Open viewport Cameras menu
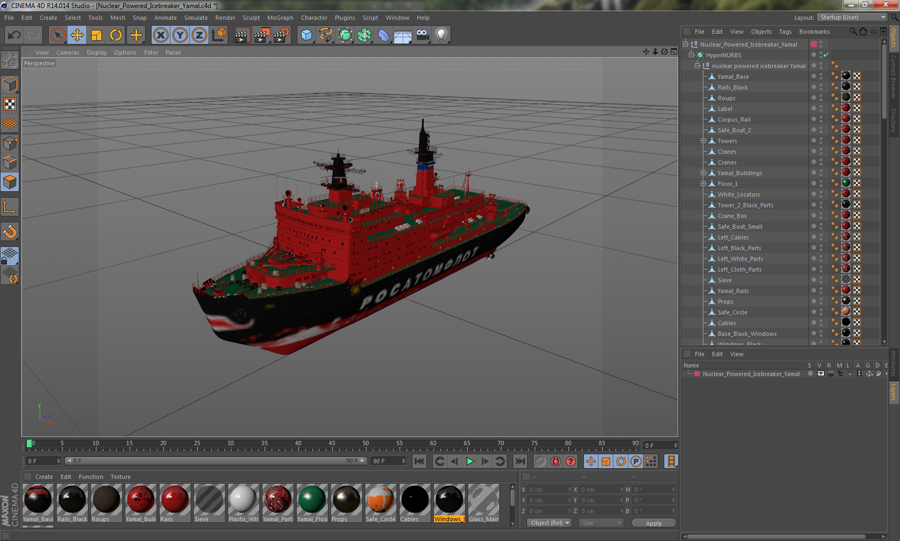 tap(67, 52)
